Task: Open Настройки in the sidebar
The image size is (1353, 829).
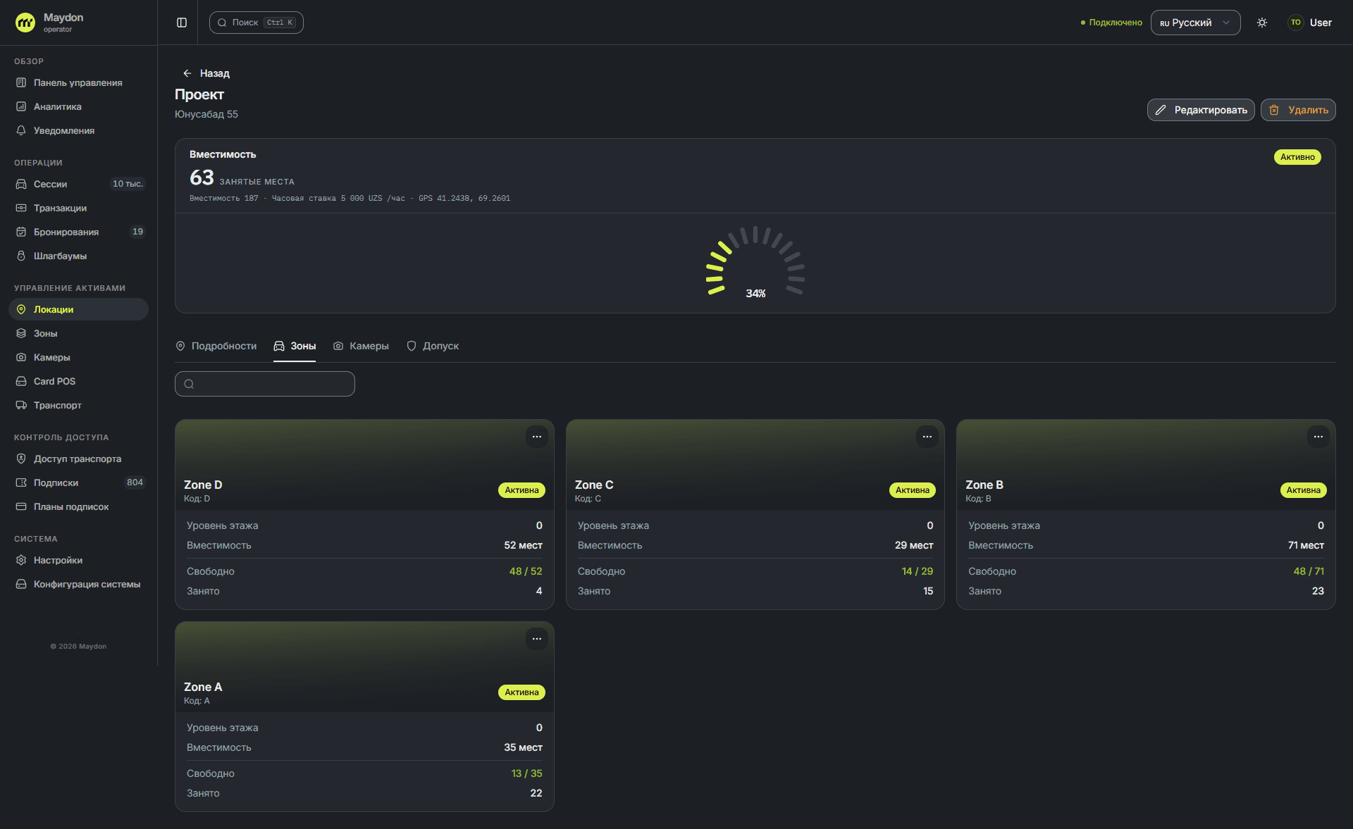Action: click(x=78, y=561)
